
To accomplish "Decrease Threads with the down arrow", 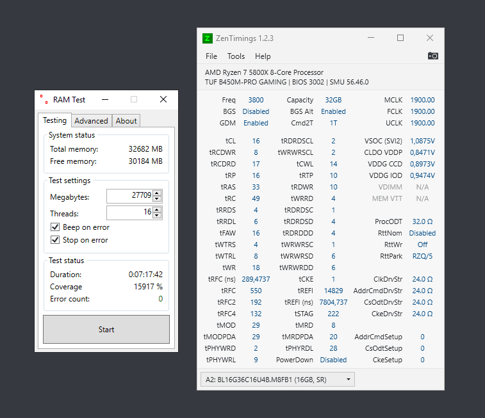I will pos(157,216).
